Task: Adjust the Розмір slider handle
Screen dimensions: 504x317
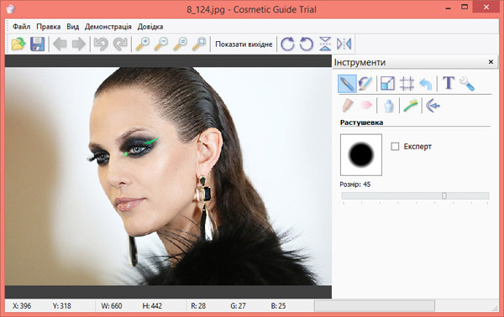Action: pyautogui.click(x=444, y=195)
